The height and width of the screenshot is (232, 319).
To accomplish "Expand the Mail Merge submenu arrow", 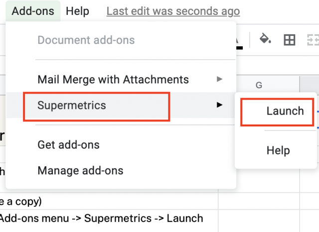I will (219, 79).
